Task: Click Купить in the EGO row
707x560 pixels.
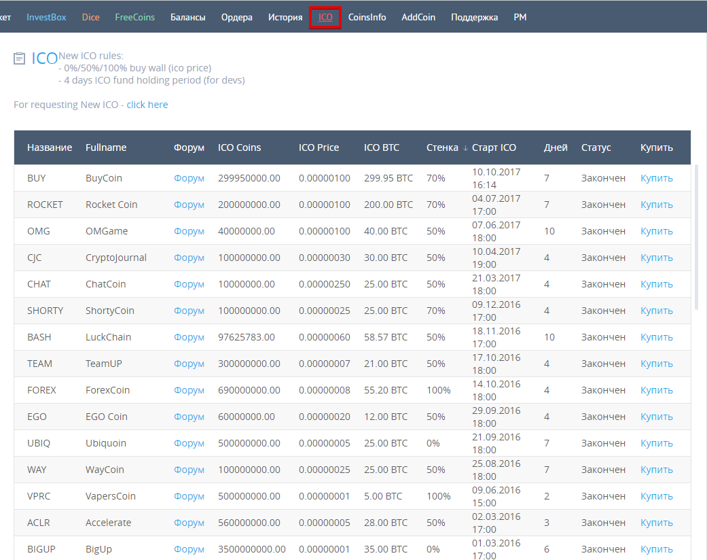Action: pos(657,417)
